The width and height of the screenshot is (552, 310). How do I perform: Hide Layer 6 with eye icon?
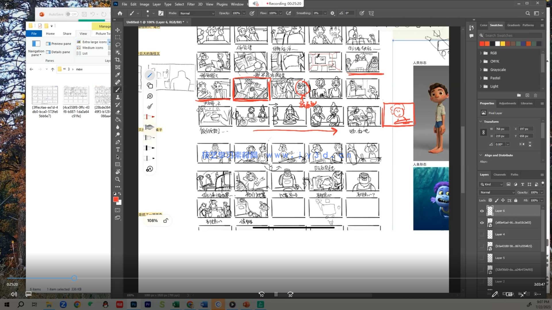click(x=482, y=211)
